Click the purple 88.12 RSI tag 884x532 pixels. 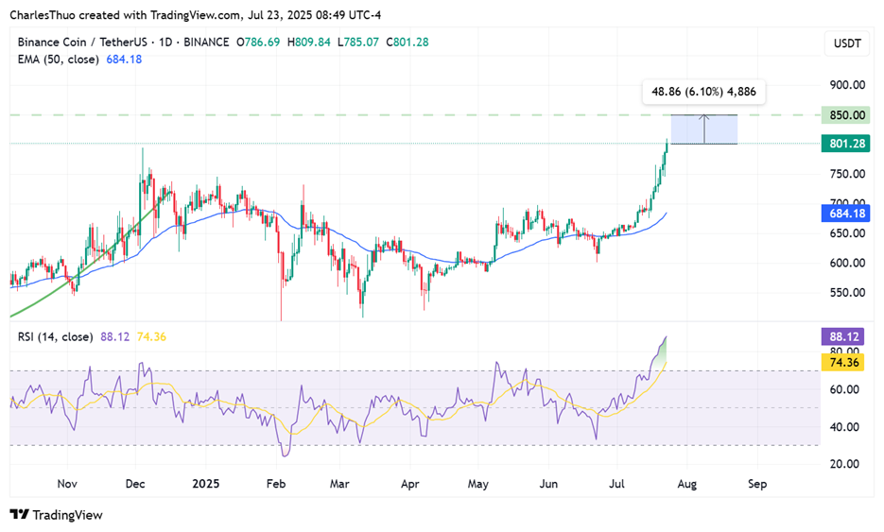coord(843,337)
